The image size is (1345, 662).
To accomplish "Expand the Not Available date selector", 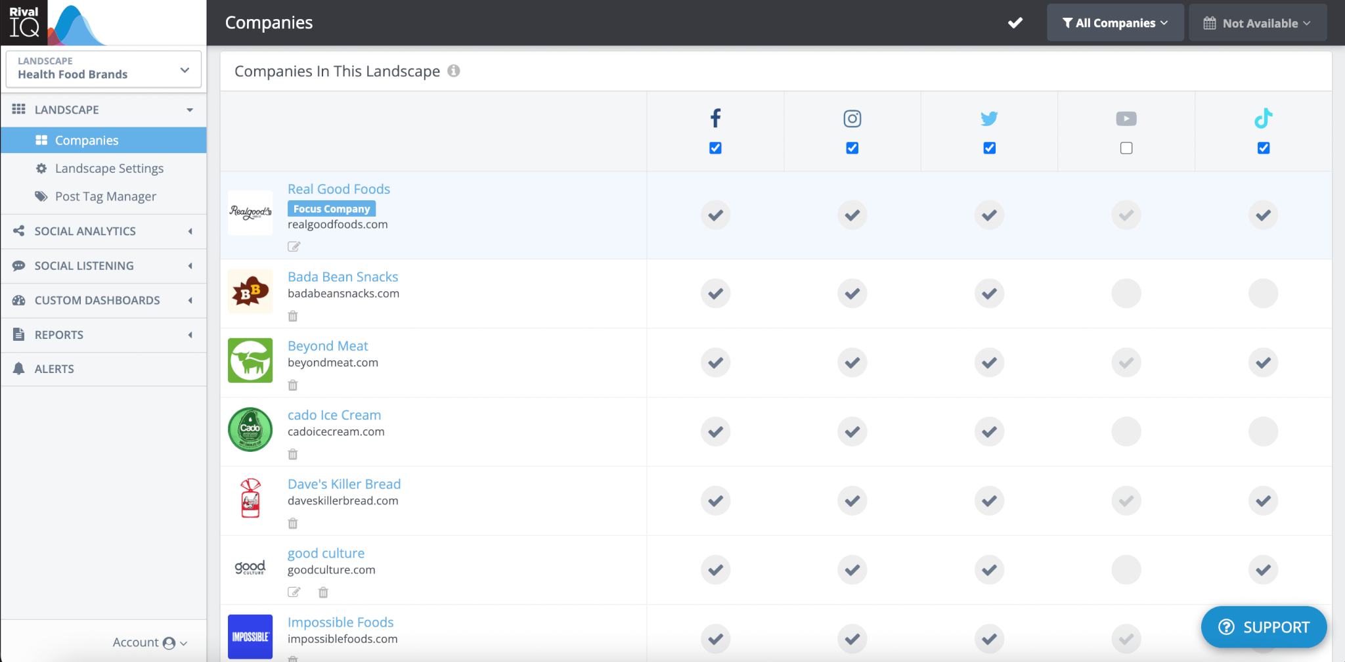I will point(1257,22).
